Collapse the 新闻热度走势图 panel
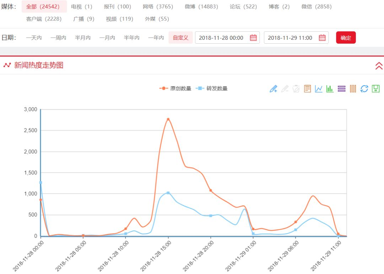384x274 pixels. click(379, 66)
